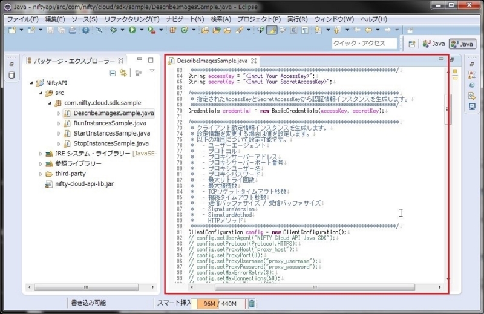Screen dimensions: 484x314
Task: Open dropdown next to Debug icon
Action: (x=122, y=30)
